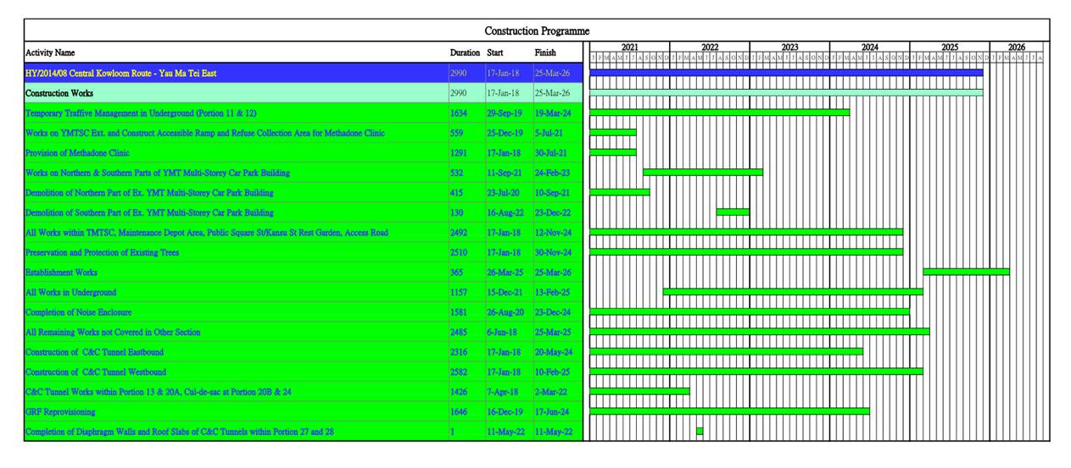Select the All Works in Underground activity
The height and width of the screenshot is (468, 1071).
[70, 293]
